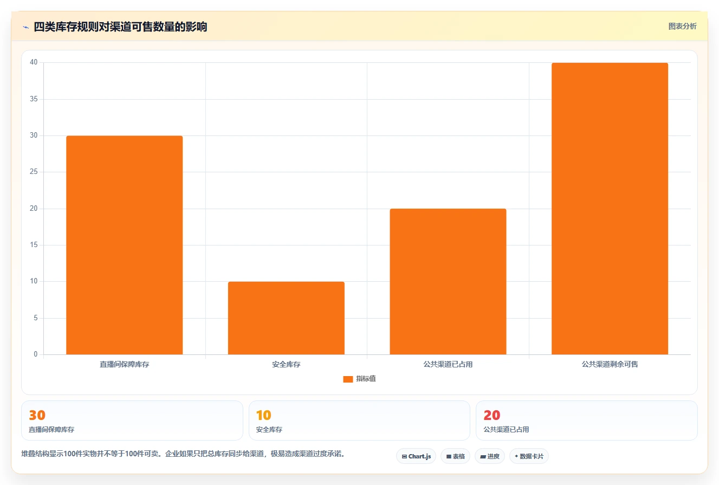Click y-axis tick value 5
The width and height of the screenshot is (719, 485).
click(x=36, y=318)
